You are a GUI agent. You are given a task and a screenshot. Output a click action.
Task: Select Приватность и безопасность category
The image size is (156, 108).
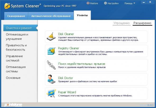[16, 47]
